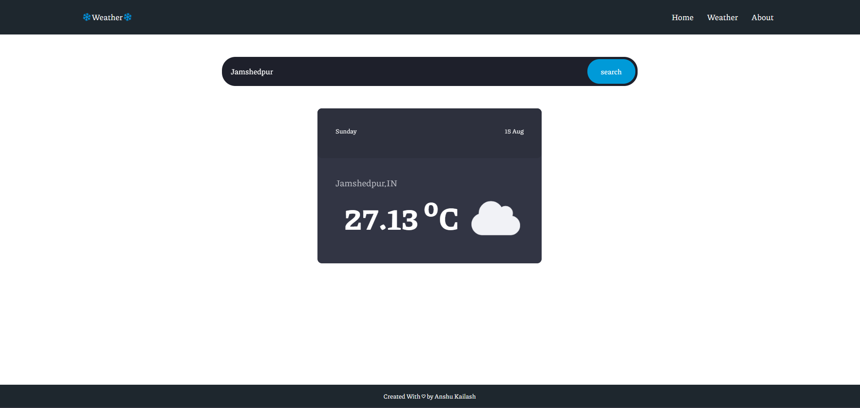Click the right snowflake icon in logo
This screenshot has width=860, height=408.
[x=127, y=17]
